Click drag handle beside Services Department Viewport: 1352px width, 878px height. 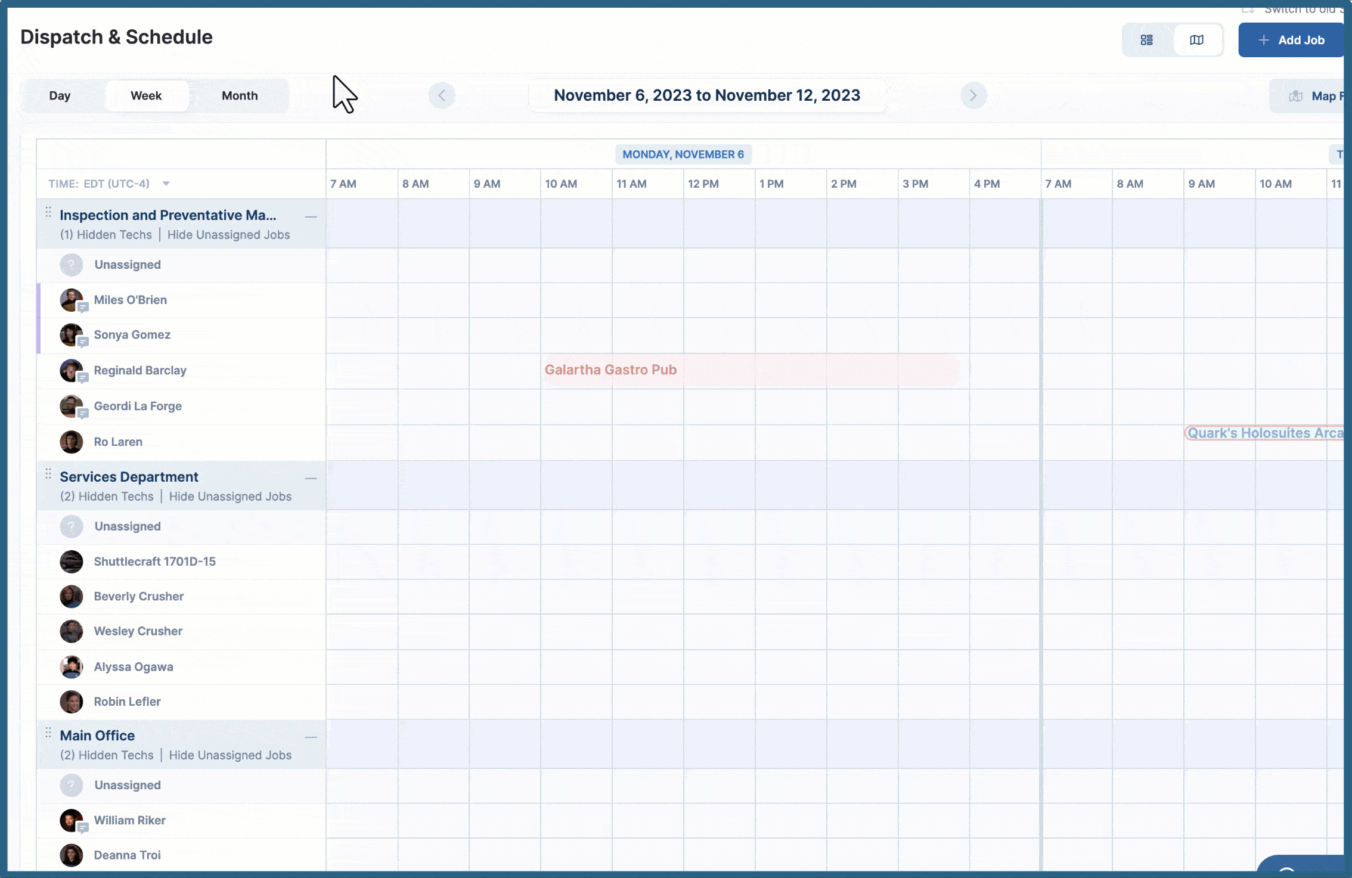48,474
